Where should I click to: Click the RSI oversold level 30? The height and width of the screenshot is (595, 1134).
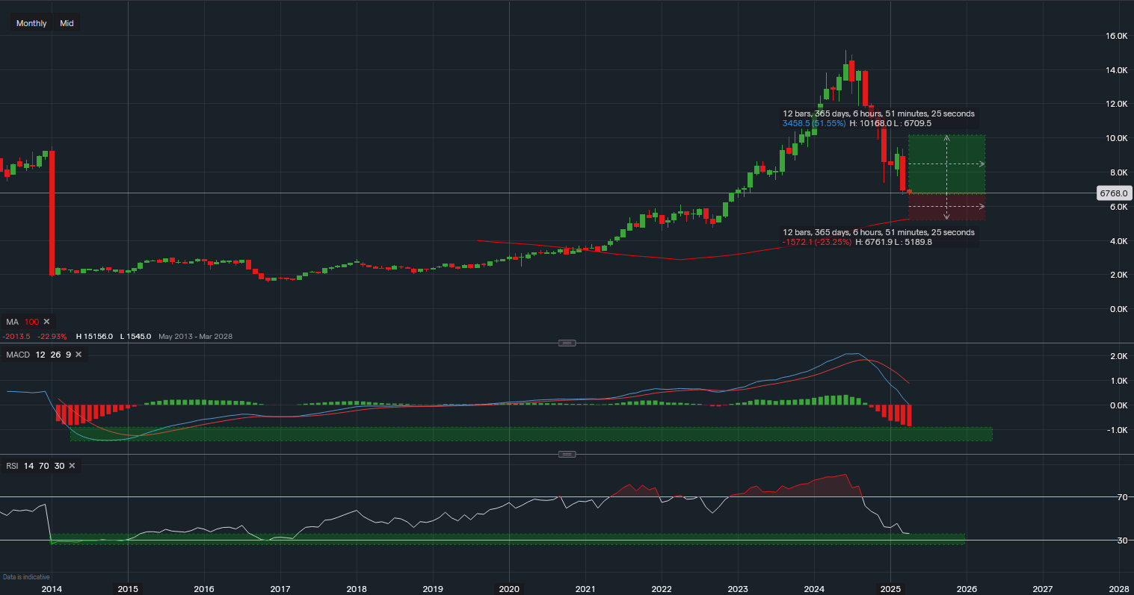pyautogui.click(x=59, y=465)
